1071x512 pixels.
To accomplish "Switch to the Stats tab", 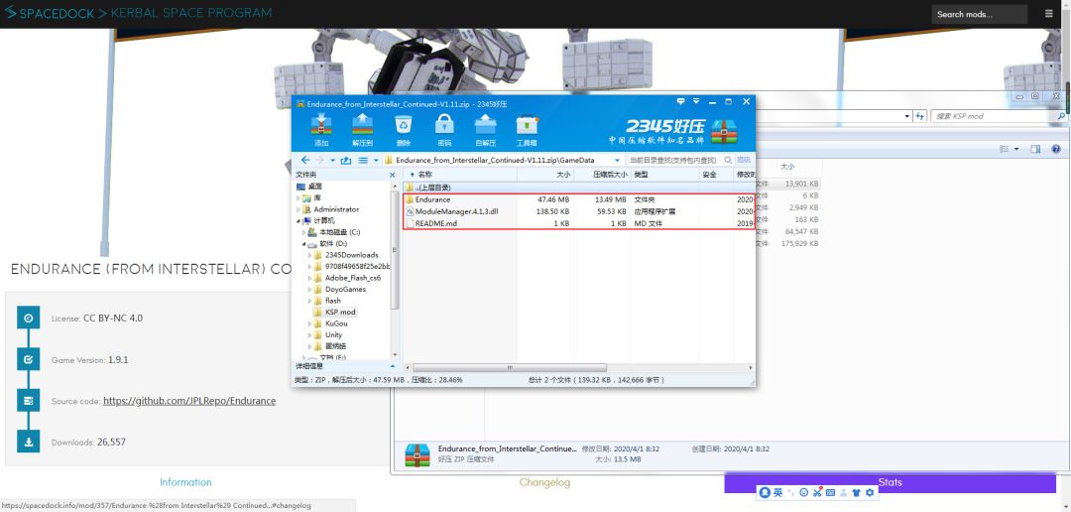I will click(890, 482).
